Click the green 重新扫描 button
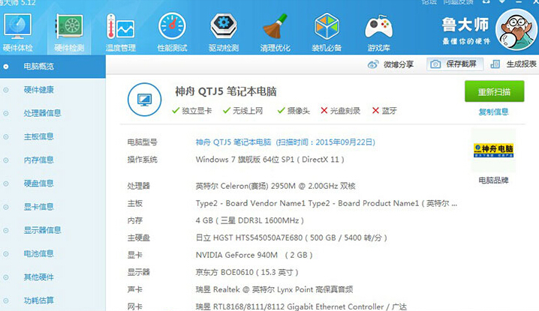 tap(494, 91)
